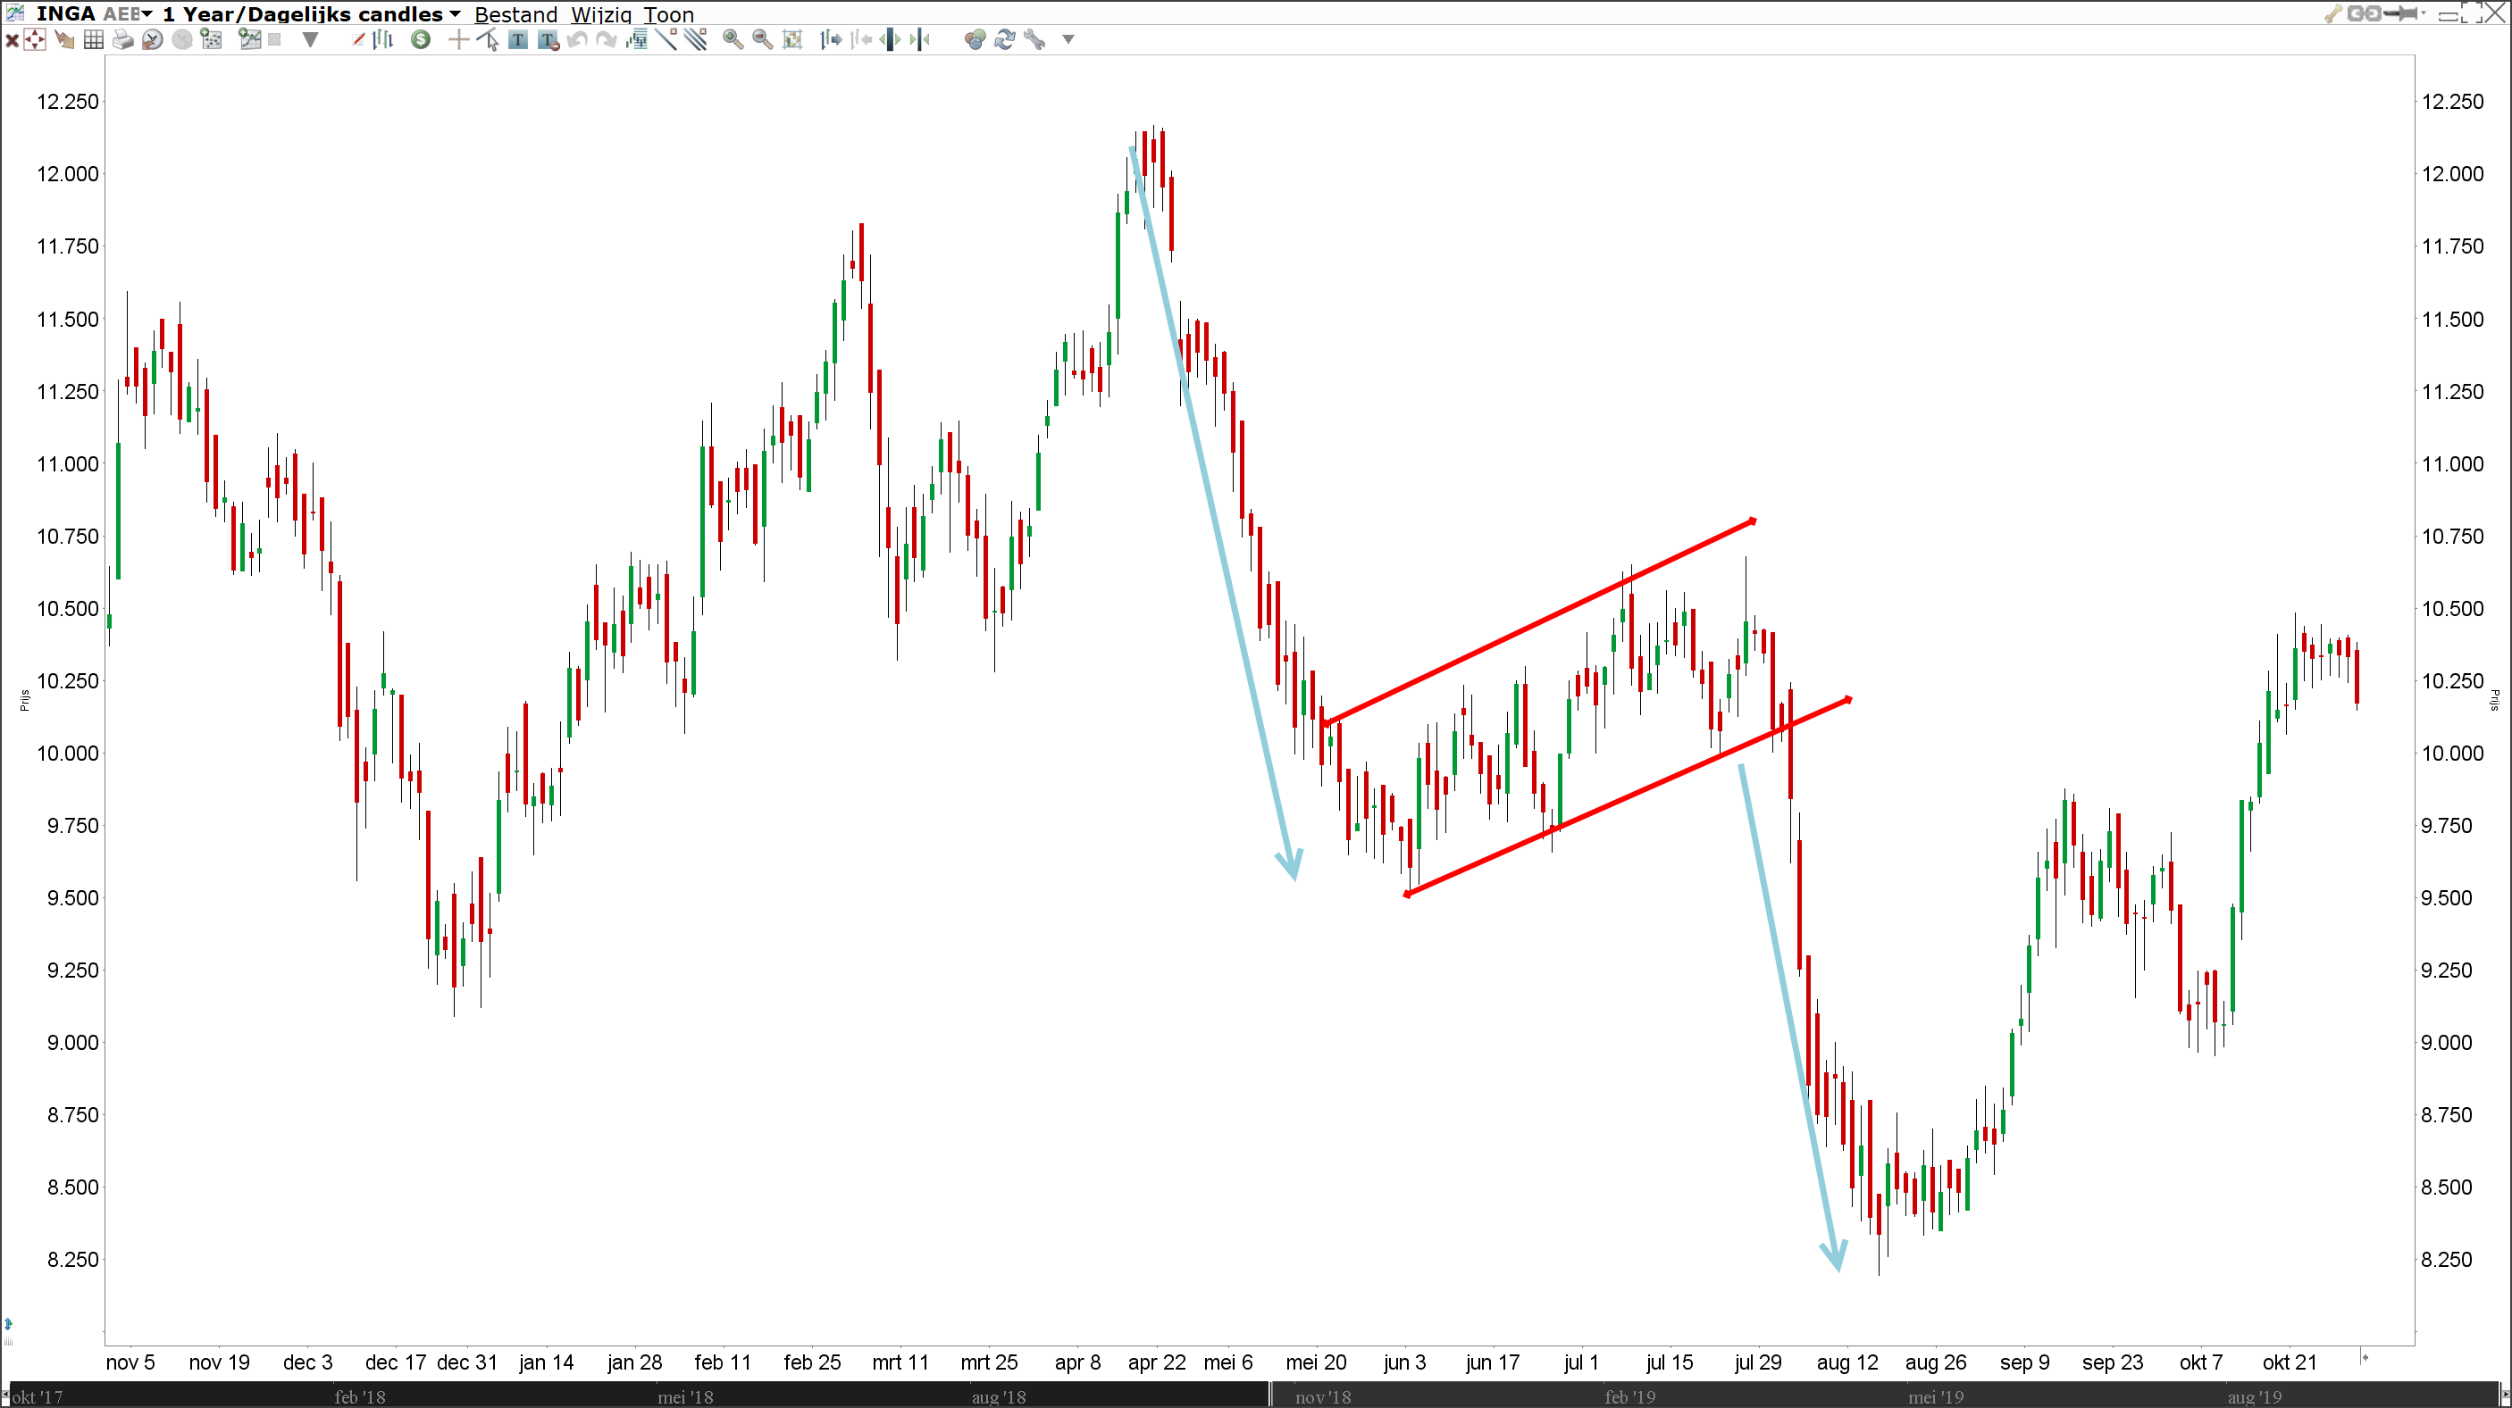Click the chart window icon at top-left
This screenshot has height=1408, width=2512.
(15, 12)
